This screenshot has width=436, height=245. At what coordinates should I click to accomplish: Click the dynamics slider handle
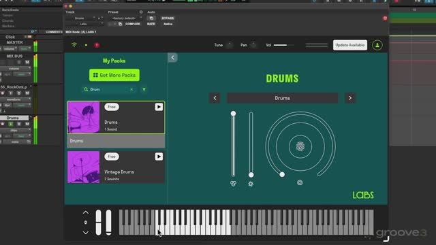(x=251, y=175)
